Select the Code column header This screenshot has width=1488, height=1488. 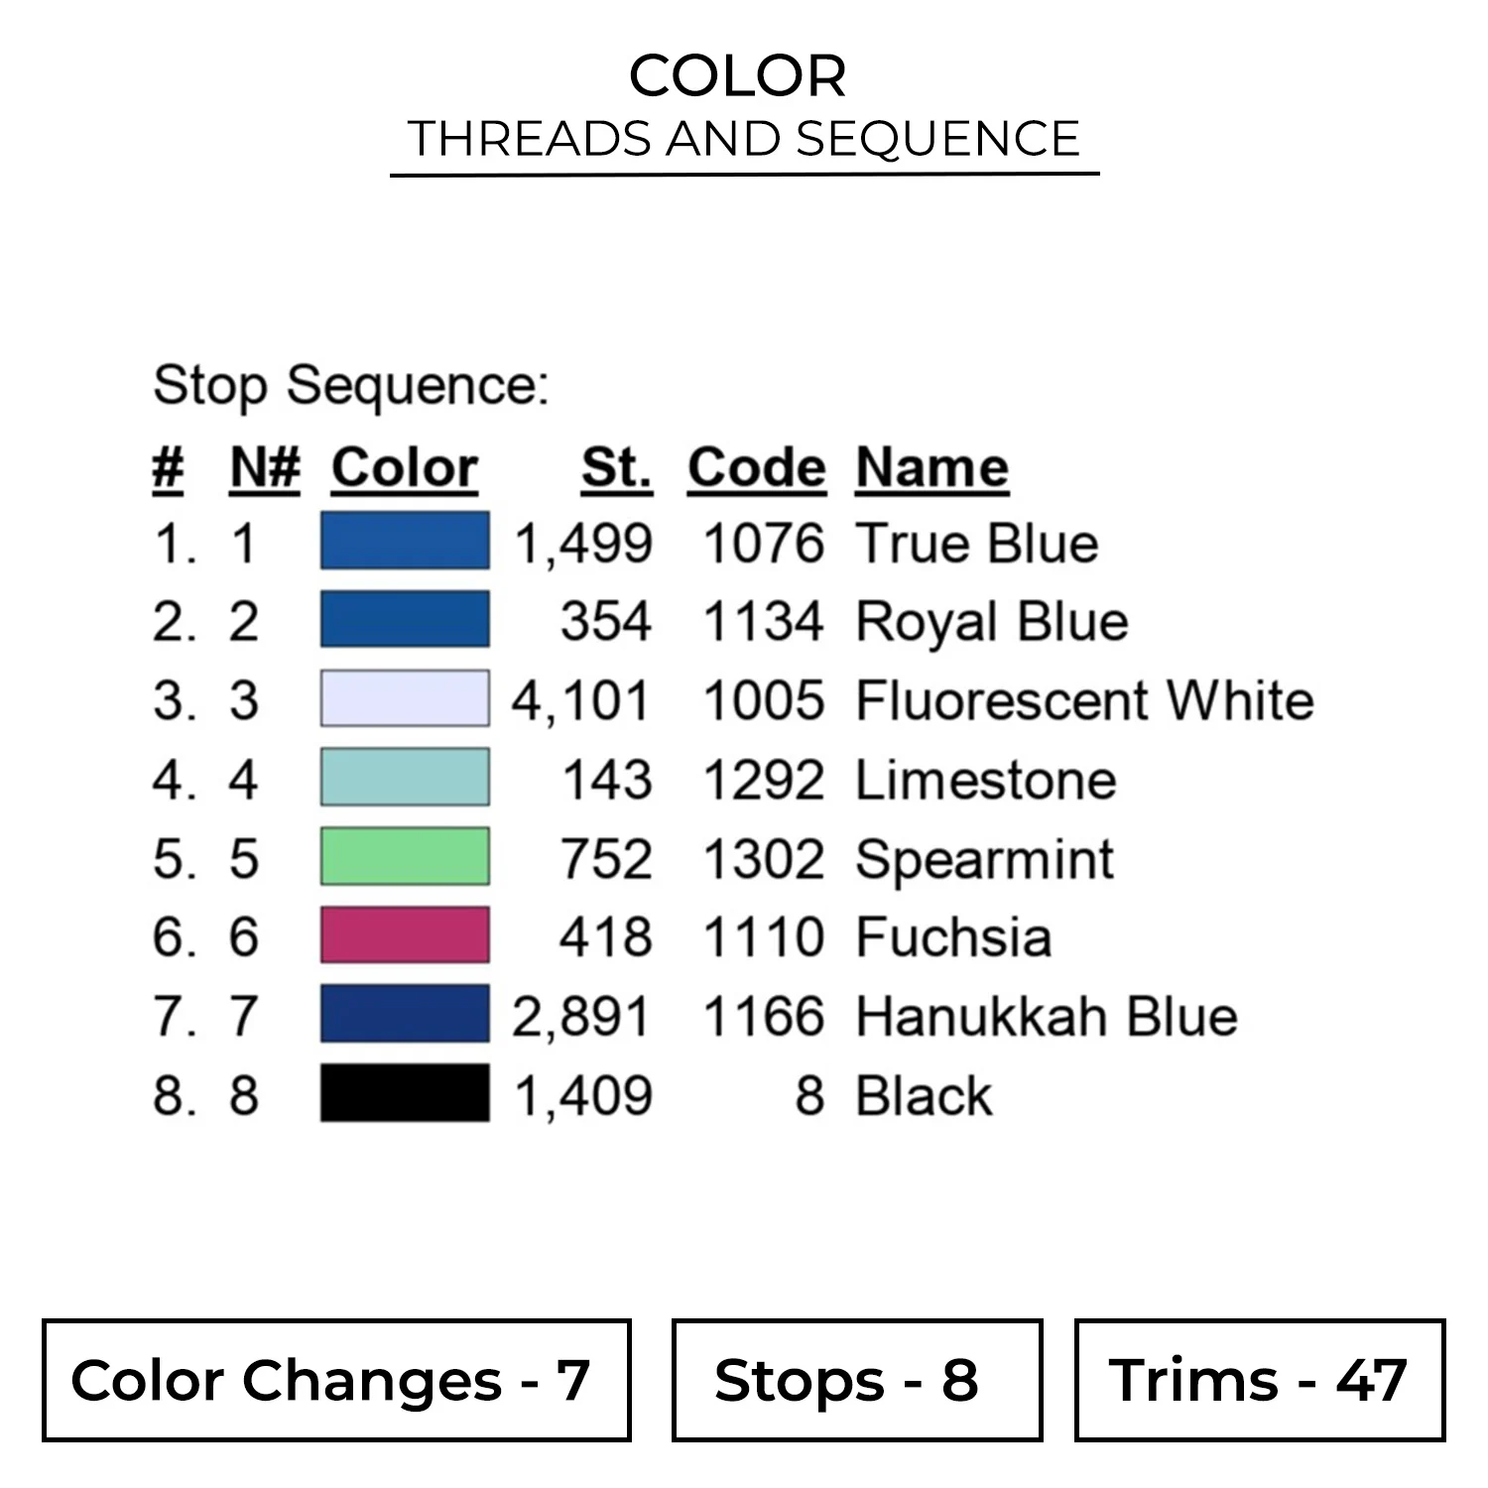[756, 467]
